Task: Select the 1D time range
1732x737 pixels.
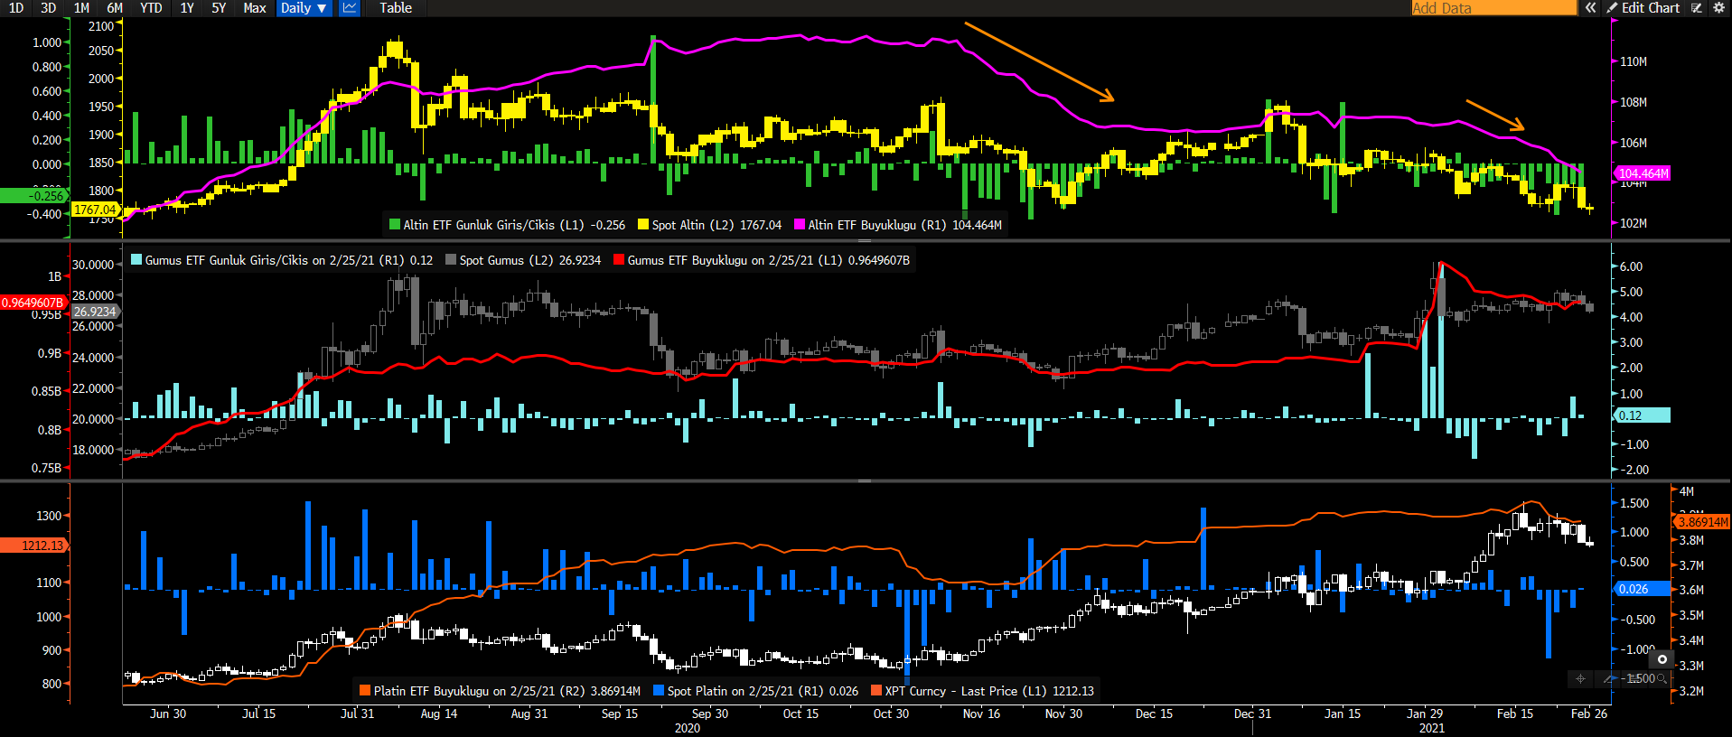Action: (x=16, y=8)
